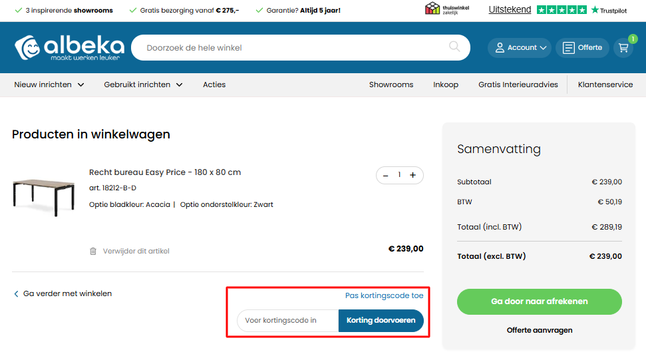Click the back arrow before 'Ga verder met winkelen'

pyautogui.click(x=16, y=293)
